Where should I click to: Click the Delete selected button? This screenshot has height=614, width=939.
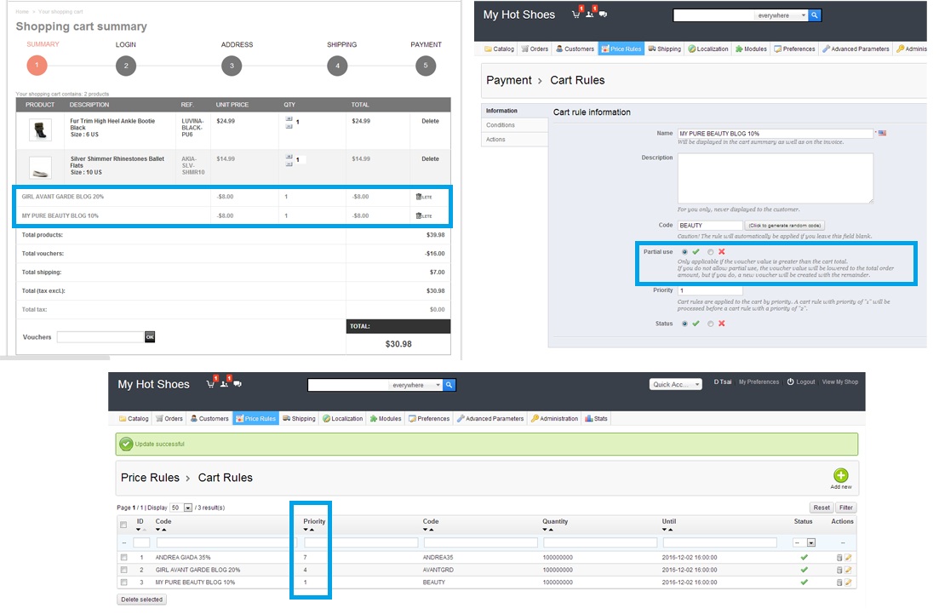click(142, 600)
